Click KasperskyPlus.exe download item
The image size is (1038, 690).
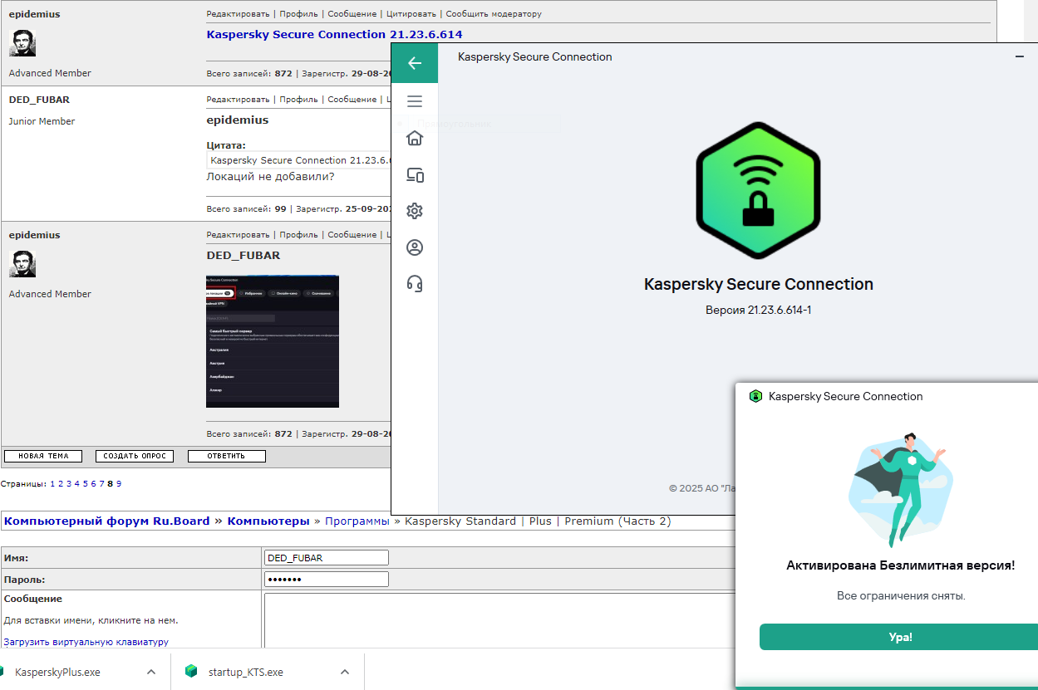pyautogui.click(x=57, y=672)
